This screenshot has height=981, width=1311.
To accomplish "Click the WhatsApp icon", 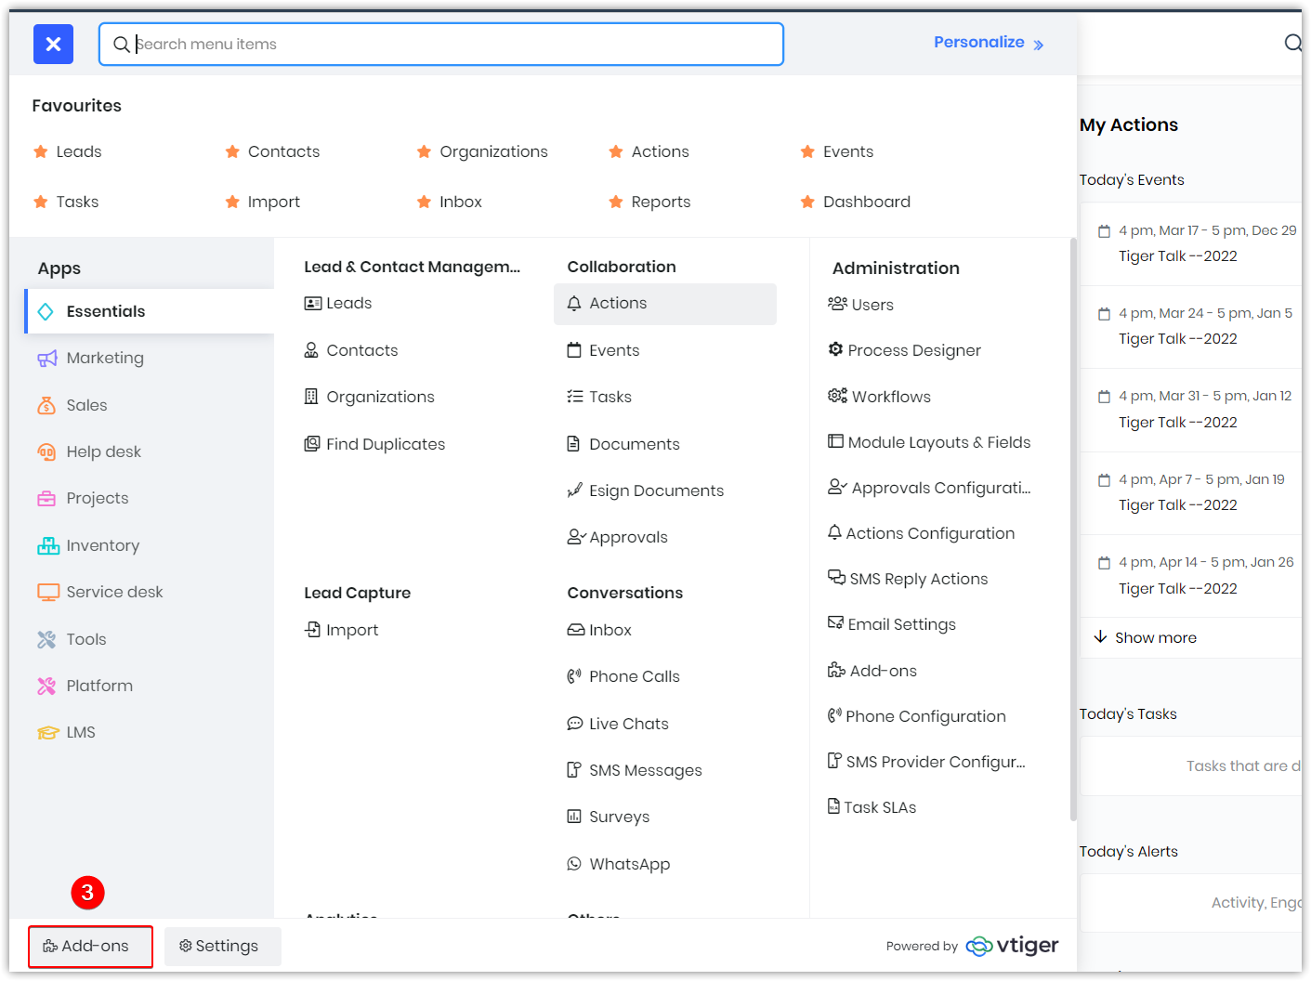I will coord(574,864).
